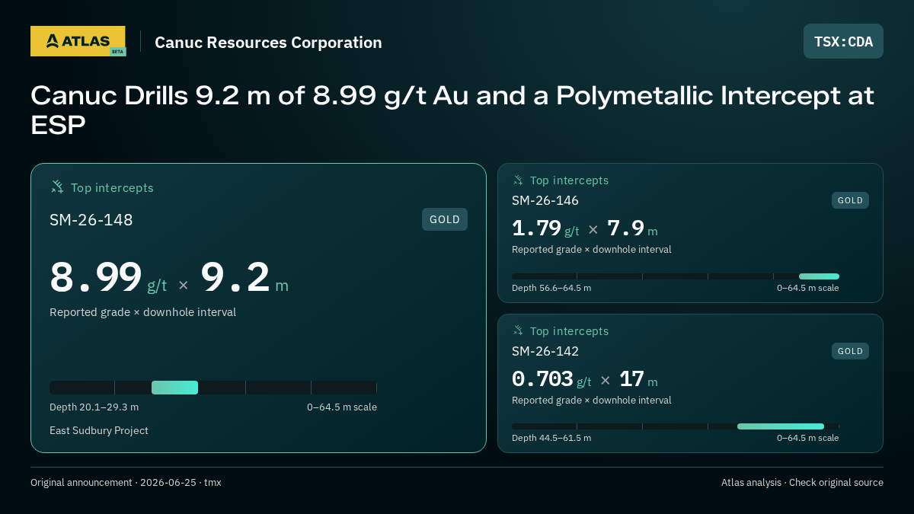Click Reported grade caption under 8.99 g/t

(x=142, y=312)
